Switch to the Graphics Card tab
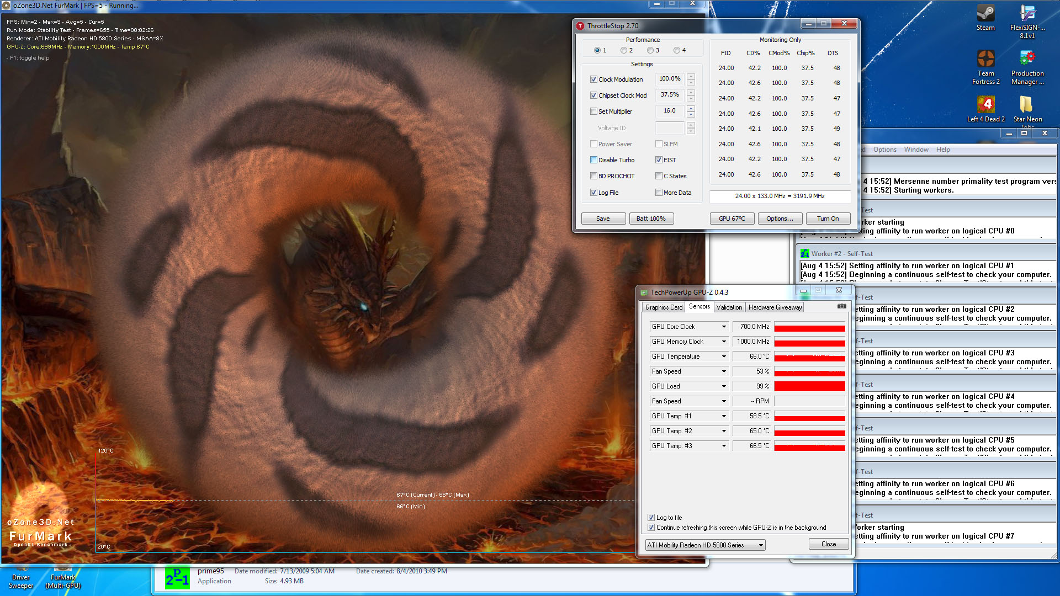 664,307
